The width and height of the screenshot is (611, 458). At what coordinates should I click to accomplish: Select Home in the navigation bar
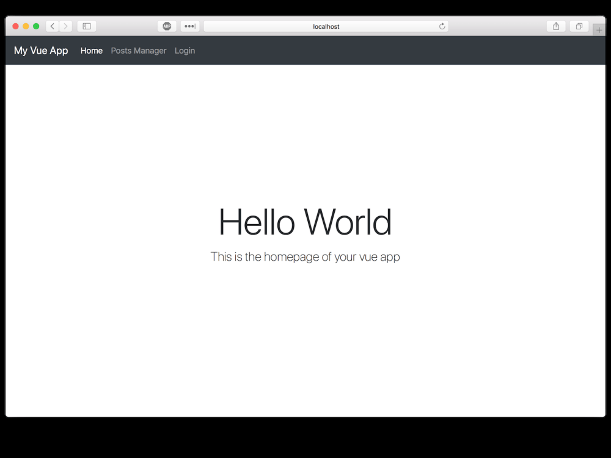pos(91,51)
